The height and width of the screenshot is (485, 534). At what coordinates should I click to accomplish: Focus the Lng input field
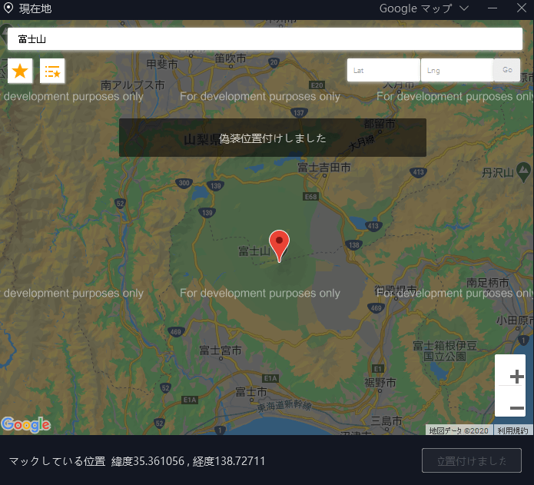pos(457,70)
